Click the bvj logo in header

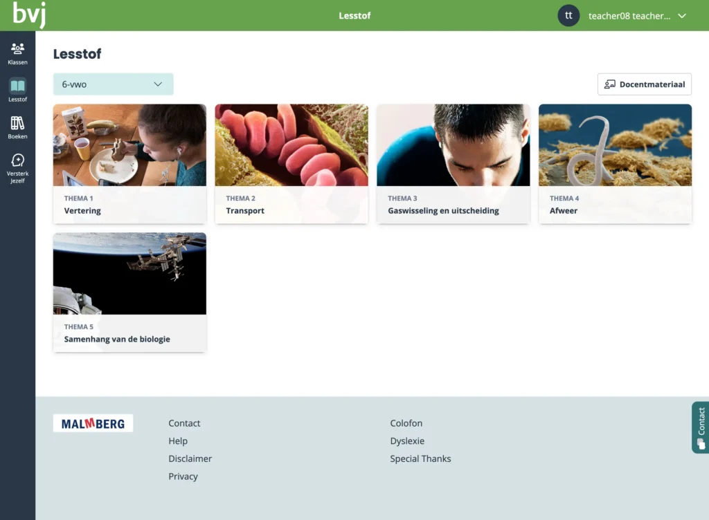point(29,15)
